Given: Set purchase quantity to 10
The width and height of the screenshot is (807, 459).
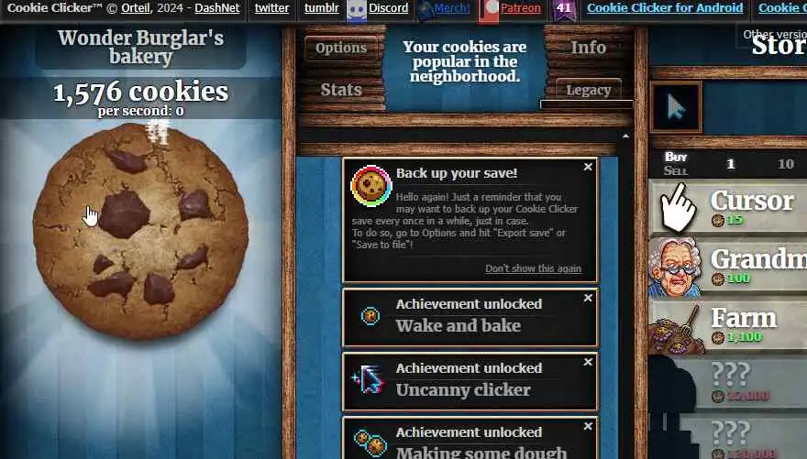Looking at the screenshot, I should coord(785,164).
